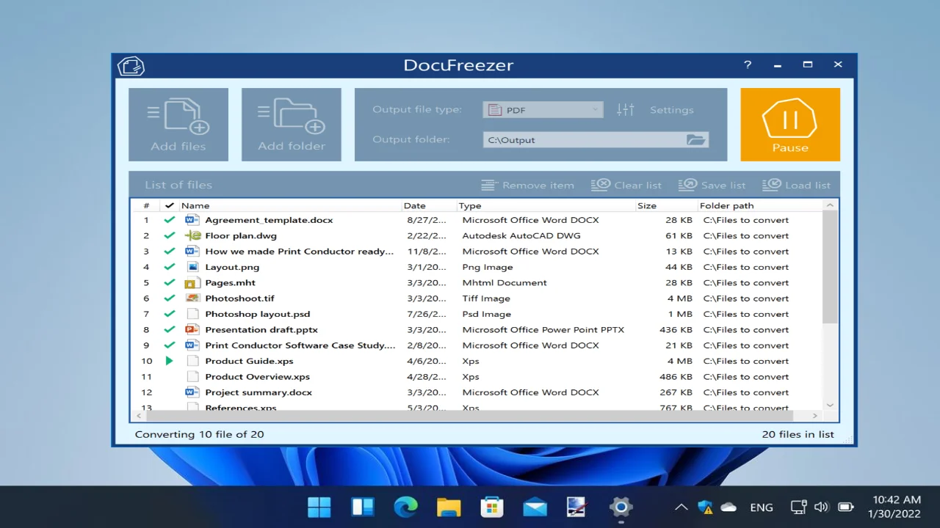Click the Pause conversion button

point(790,125)
